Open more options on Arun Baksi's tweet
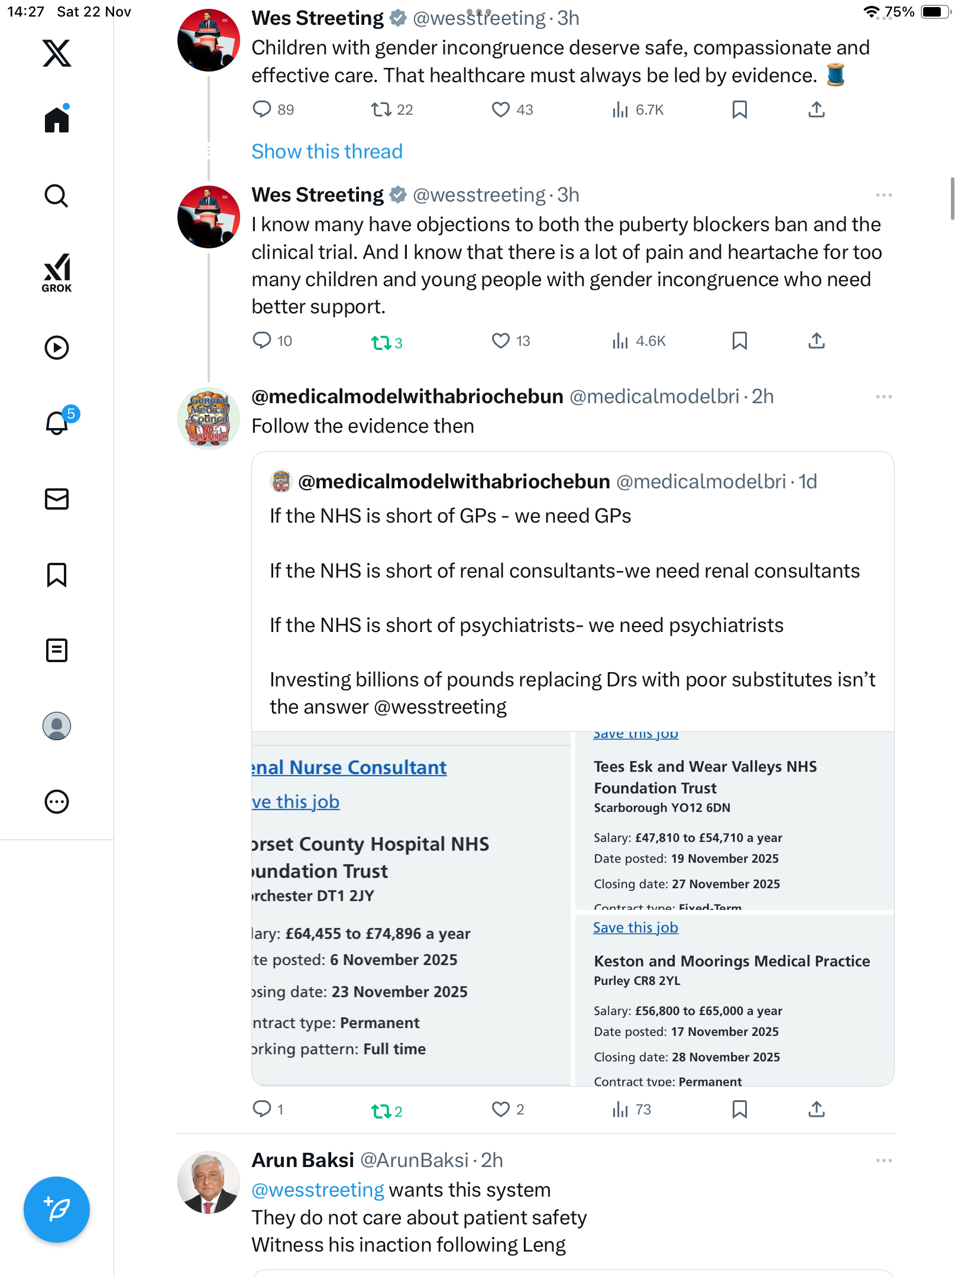Viewport: 958px width, 1277px height. tap(883, 1161)
